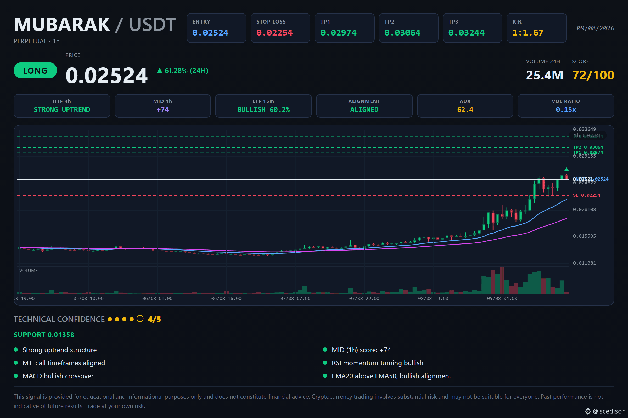The height and width of the screenshot is (418, 628).
Task: Click the 4/5 confidence rating
Action: click(154, 319)
